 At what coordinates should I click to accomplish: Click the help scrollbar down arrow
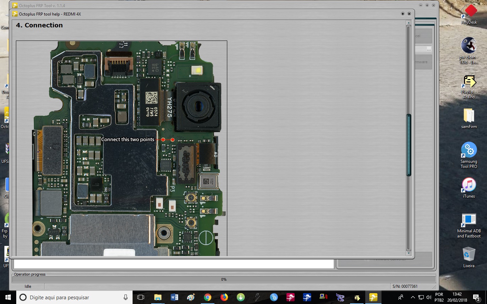point(409,253)
